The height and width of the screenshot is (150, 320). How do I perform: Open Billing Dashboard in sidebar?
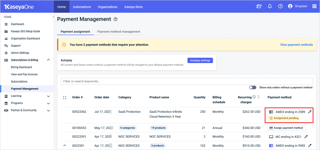[21, 67]
